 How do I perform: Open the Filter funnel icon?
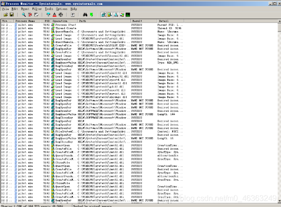coord(48,15)
